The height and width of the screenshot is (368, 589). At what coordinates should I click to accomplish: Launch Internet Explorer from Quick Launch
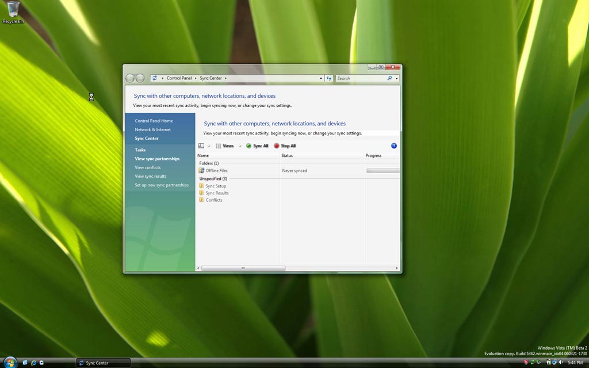pyautogui.click(x=33, y=363)
